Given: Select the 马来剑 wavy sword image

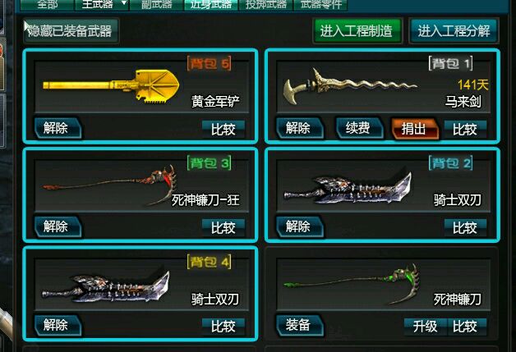Looking at the screenshot, I should 351,86.
